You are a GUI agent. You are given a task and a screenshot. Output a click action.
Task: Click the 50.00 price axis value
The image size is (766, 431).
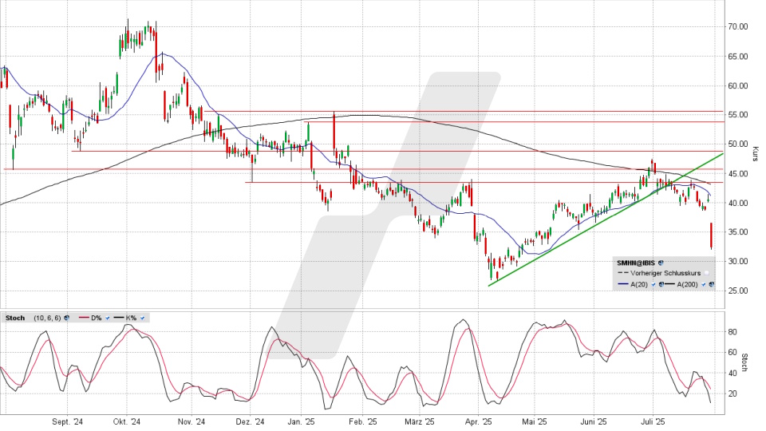point(737,144)
